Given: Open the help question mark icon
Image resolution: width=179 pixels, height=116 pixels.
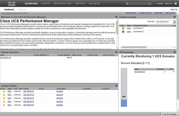Looking at the screenshot, I should [x=176, y=4].
